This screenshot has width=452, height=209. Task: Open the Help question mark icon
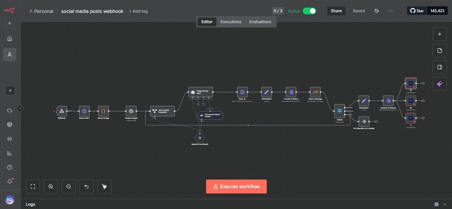point(9,167)
